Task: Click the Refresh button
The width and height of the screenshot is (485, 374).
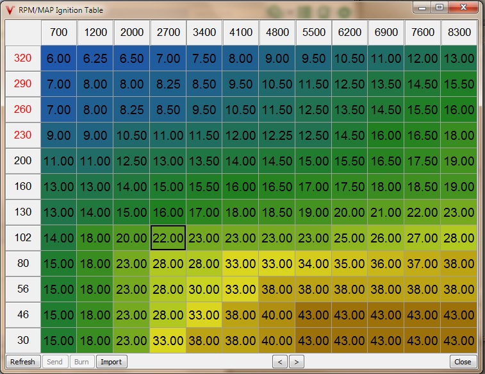Action: (22, 362)
